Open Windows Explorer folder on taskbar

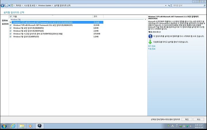(22, 126)
